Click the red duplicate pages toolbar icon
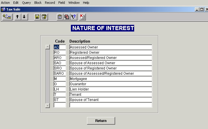 67,17
